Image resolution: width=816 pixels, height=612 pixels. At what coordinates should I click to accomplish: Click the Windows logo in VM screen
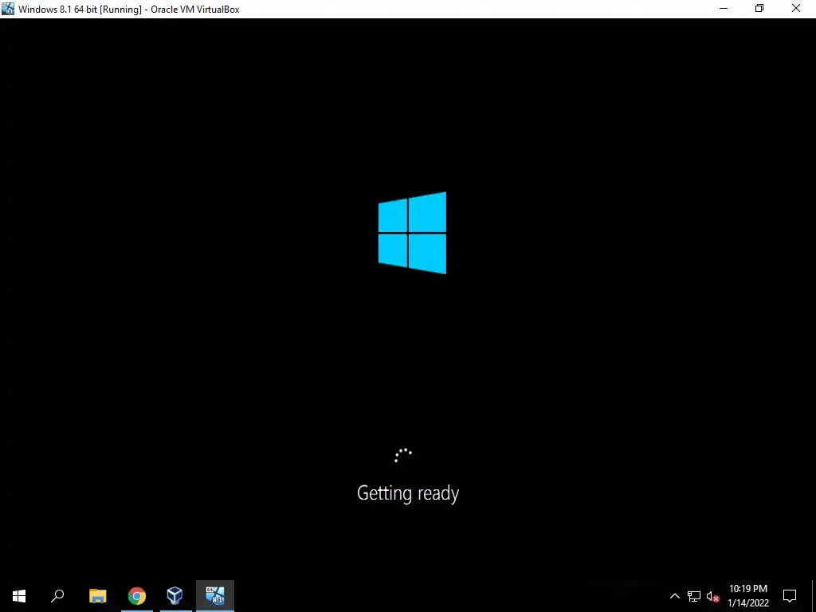coord(412,233)
